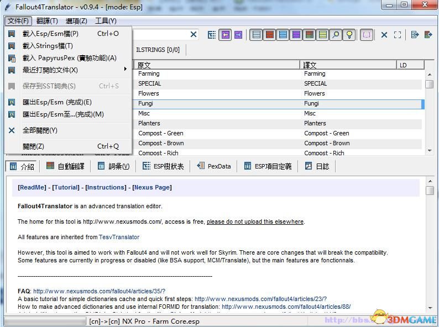Image resolution: width=439 pixels, height=327 pixels.
Task: Switch to the 自動翻譯 tab
Action: tap(65, 166)
